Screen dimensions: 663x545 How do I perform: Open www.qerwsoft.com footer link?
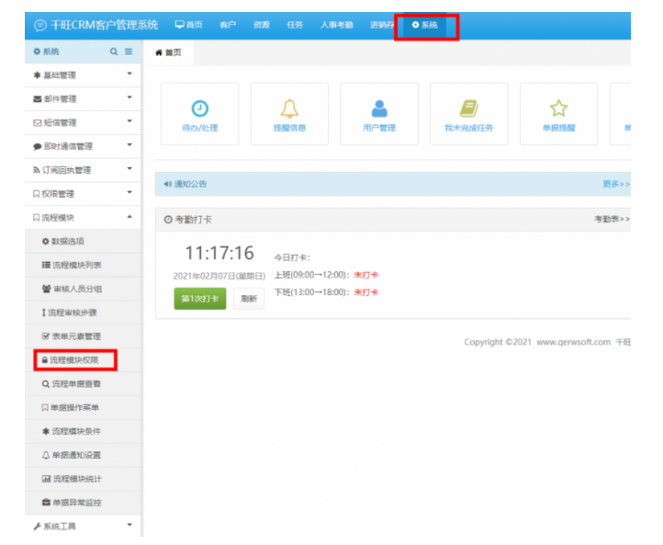click(x=573, y=342)
